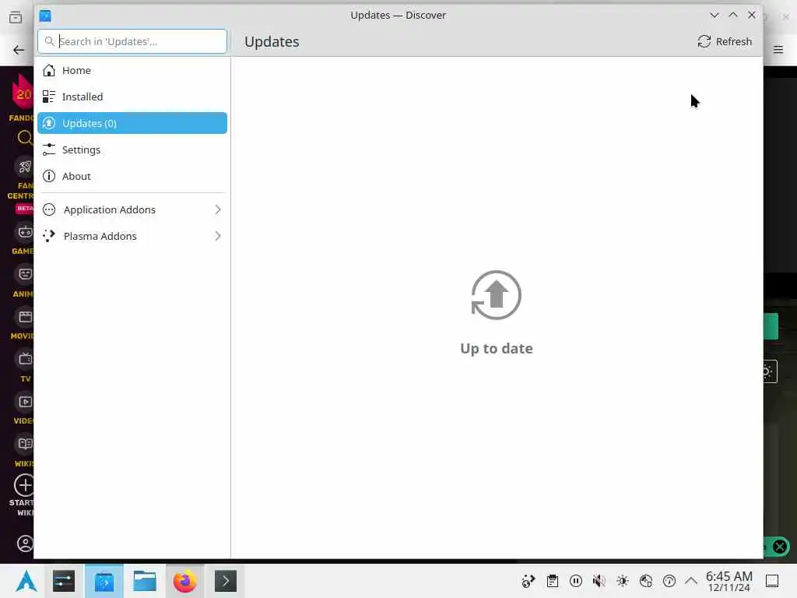Click the refresh arrows icon
The width and height of the screenshot is (797, 598).
(x=704, y=42)
